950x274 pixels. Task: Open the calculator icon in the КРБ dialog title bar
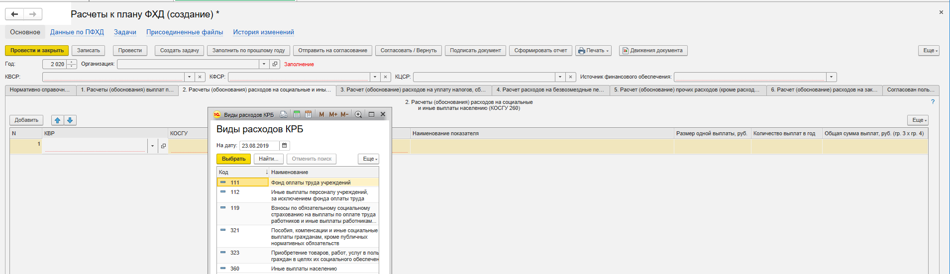click(297, 114)
